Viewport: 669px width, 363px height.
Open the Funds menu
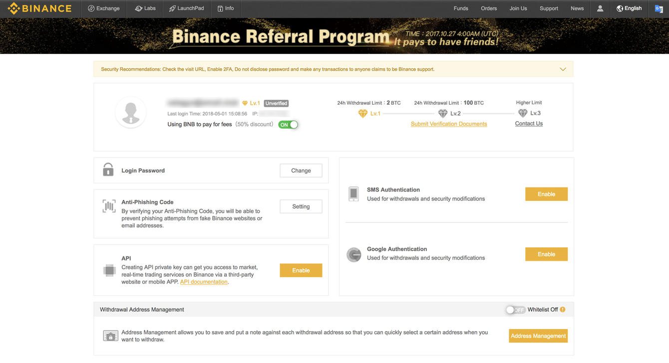click(461, 8)
